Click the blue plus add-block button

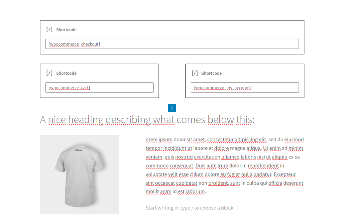[x=172, y=108]
